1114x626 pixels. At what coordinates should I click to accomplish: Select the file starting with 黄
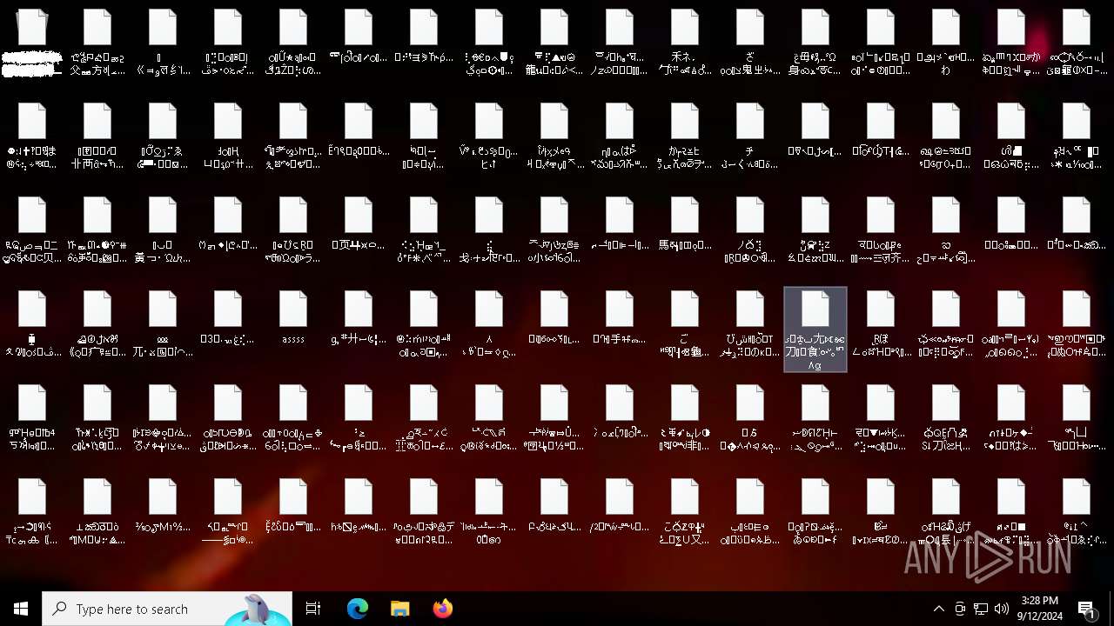(163, 230)
